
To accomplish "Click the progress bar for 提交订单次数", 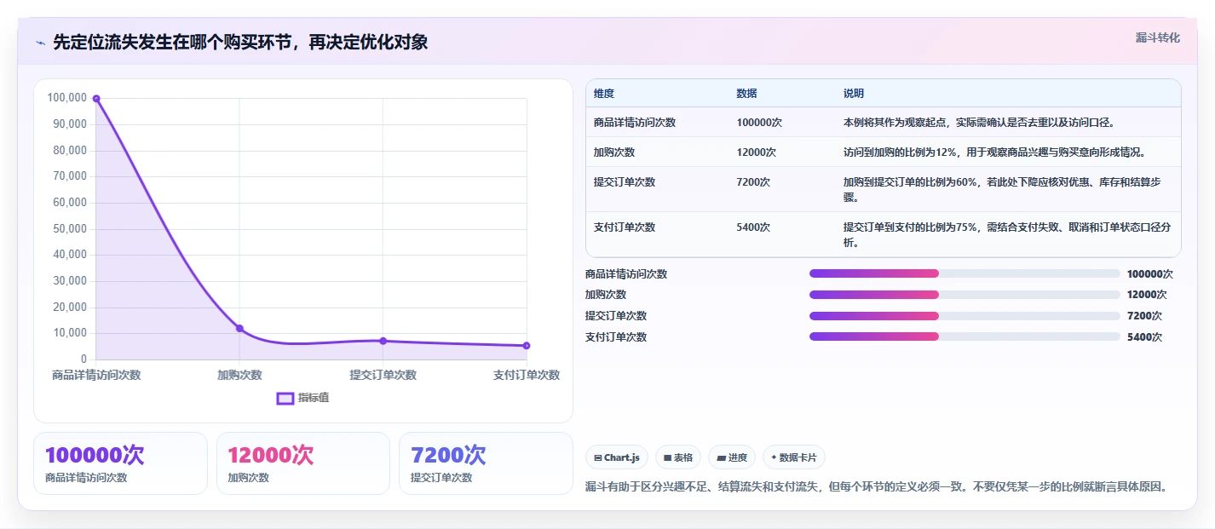I will point(965,316).
